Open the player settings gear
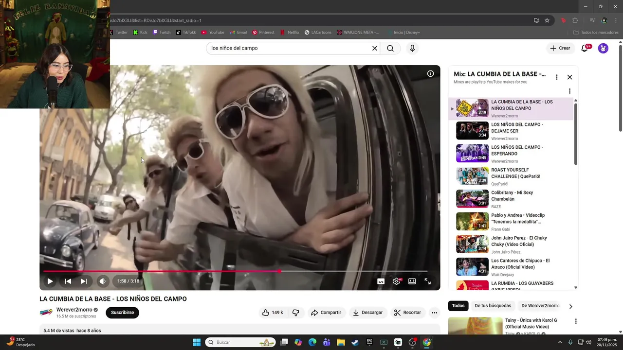This screenshot has width=623, height=350. pos(397,281)
